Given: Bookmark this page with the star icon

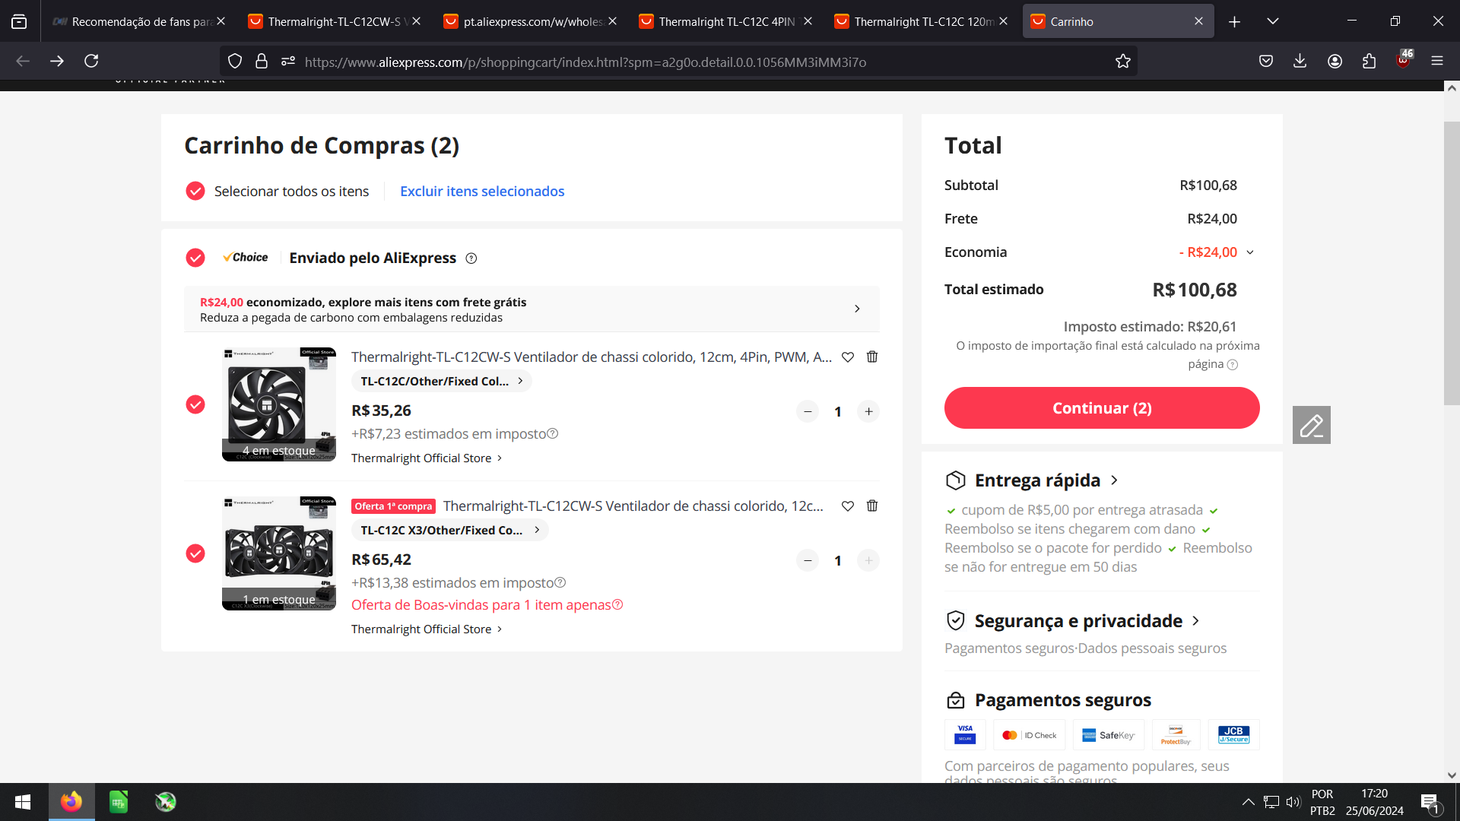Looking at the screenshot, I should pos(1123,62).
